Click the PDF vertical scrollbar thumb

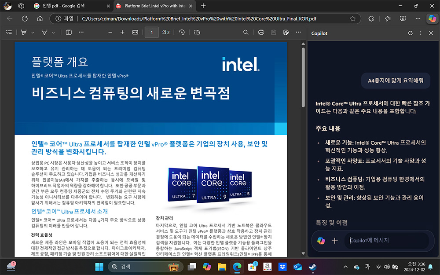click(303, 77)
